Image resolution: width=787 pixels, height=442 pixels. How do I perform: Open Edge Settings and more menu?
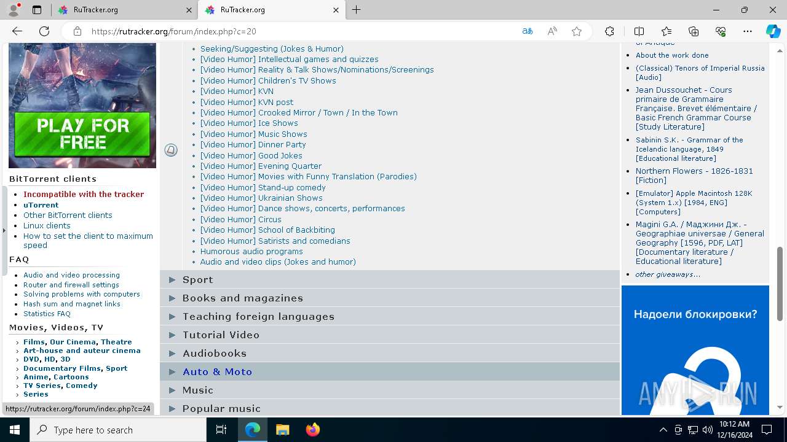click(x=748, y=31)
